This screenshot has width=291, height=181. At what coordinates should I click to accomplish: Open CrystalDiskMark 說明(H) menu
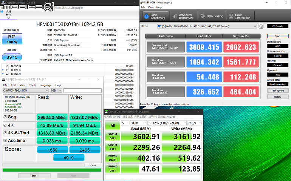click(x=153, y=117)
